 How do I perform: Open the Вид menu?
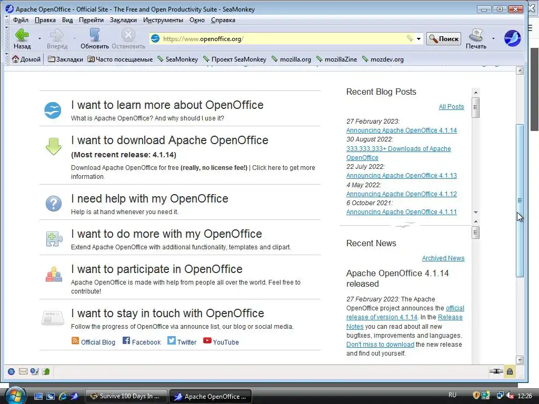(x=67, y=20)
